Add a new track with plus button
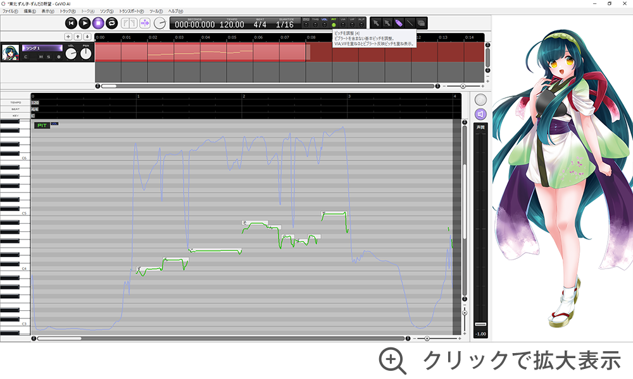Screen dimensions: 633x379 [x=68, y=37]
